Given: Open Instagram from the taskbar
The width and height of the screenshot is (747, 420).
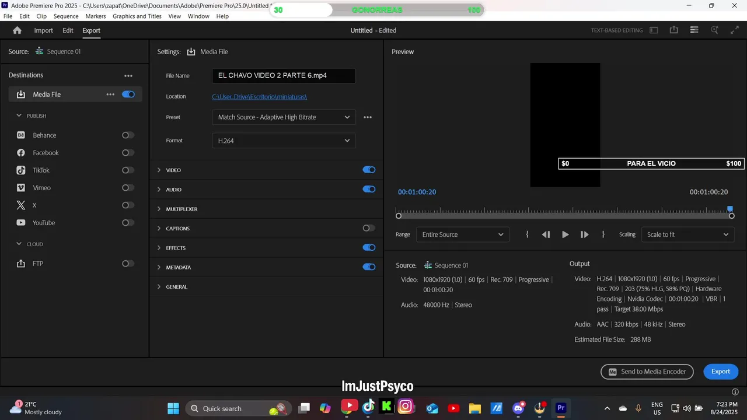Looking at the screenshot, I should click(406, 407).
